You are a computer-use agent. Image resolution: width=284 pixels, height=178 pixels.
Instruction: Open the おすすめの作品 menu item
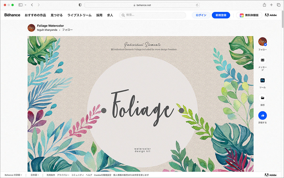click(35, 15)
